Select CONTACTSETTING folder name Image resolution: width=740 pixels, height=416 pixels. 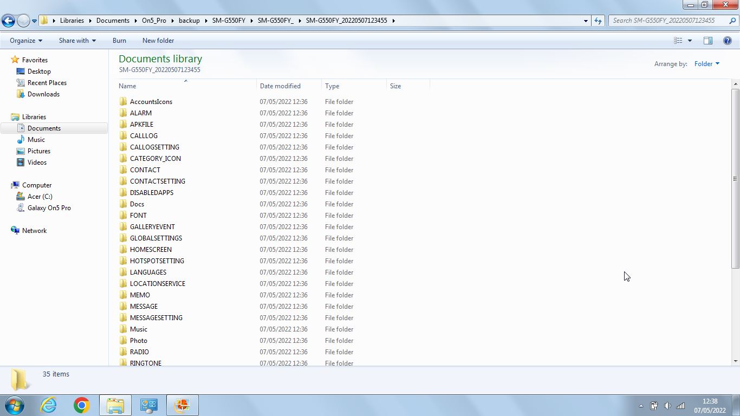[x=158, y=181]
